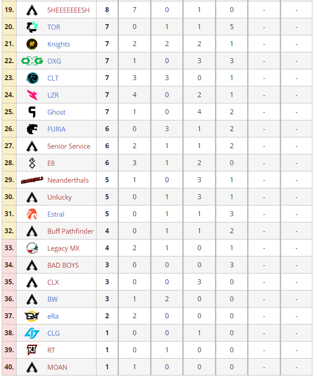Click the RT team logo icon
Viewport: 324px width, 380px height.
point(32,350)
